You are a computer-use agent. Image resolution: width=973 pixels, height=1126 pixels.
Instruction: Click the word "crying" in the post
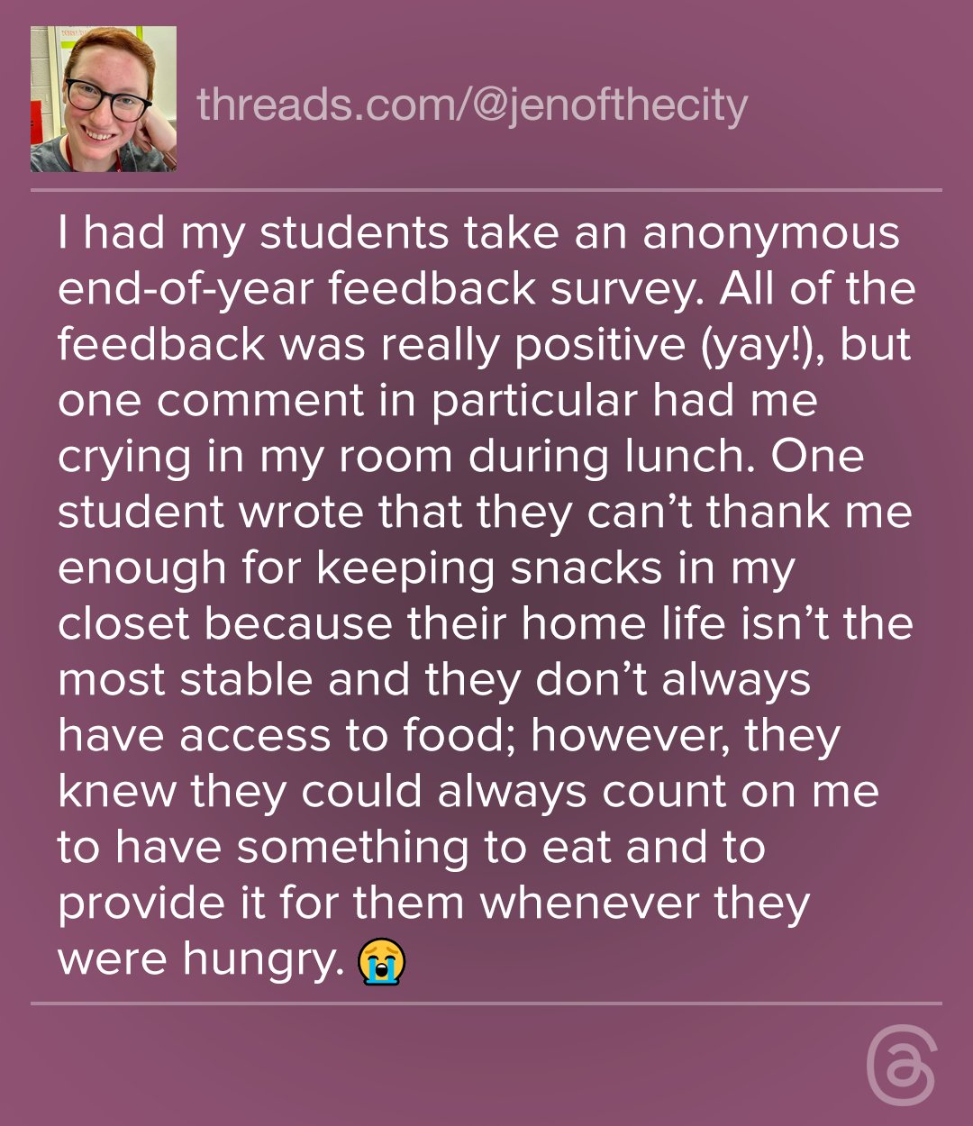pyautogui.click(x=124, y=458)
